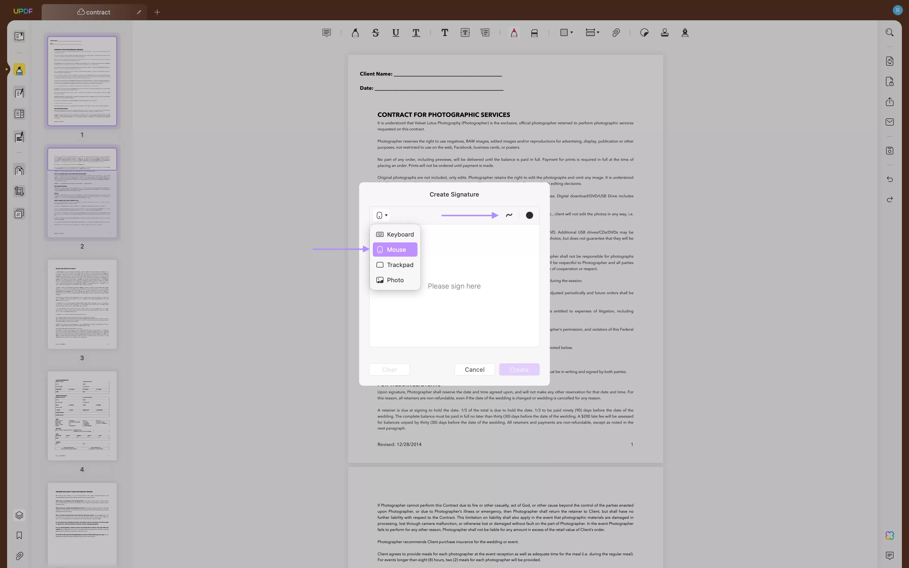This screenshot has width=909, height=568.
Task: Click the Cancel button in signature dialog
Action: [475, 369]
